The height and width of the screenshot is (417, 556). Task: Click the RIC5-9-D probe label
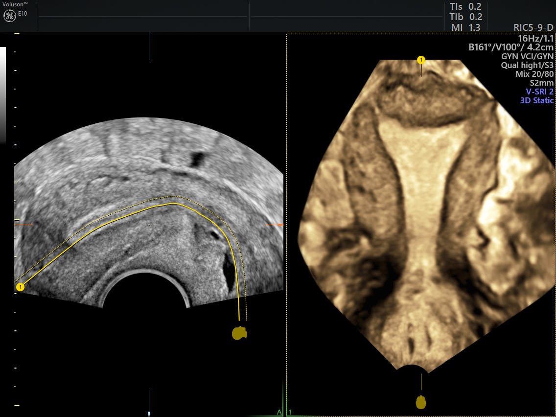[533, 28]
